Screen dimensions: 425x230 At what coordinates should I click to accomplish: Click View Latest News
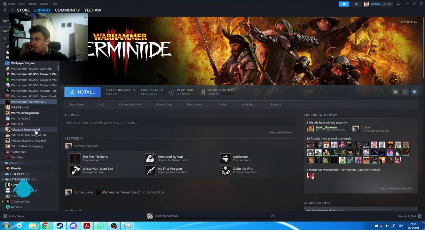tap(280, 132)
